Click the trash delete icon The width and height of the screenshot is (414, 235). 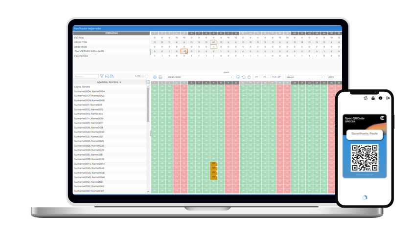click(x=249, y=77)
